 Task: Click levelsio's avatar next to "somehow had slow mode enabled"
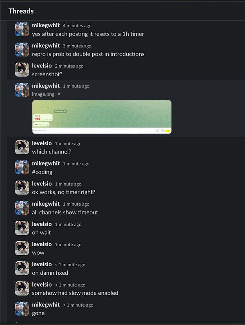(22, 289)
